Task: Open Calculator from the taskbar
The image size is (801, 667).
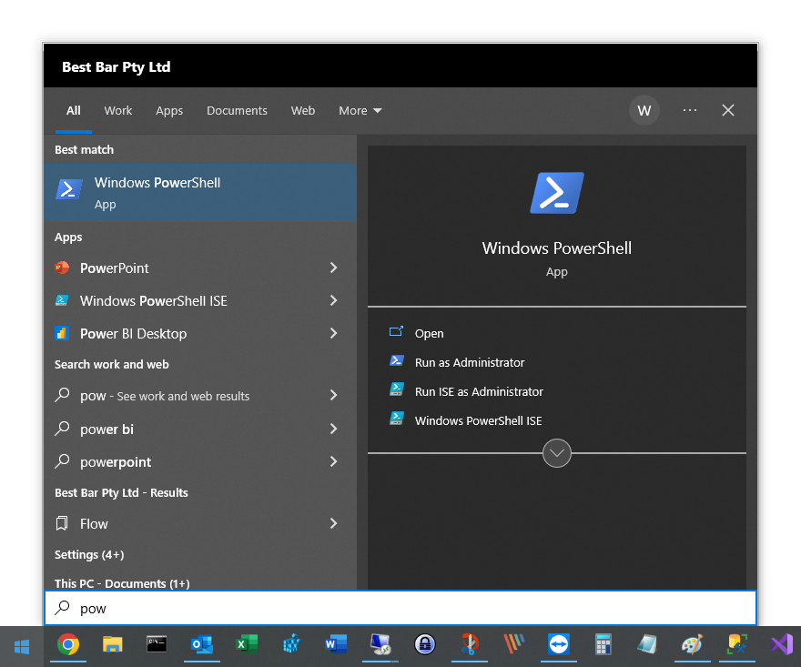Action: 603,644
